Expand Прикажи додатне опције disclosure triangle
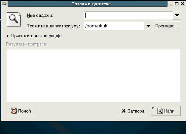186x134 pixels. pos(8,36)
